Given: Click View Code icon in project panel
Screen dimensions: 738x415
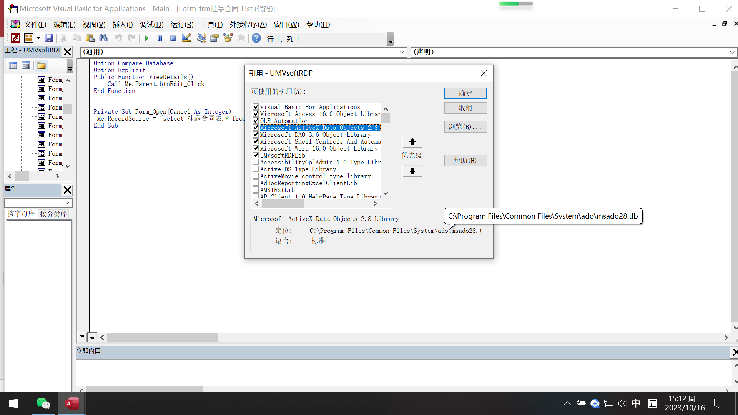Looking at the screenshot, I should 13,66.
